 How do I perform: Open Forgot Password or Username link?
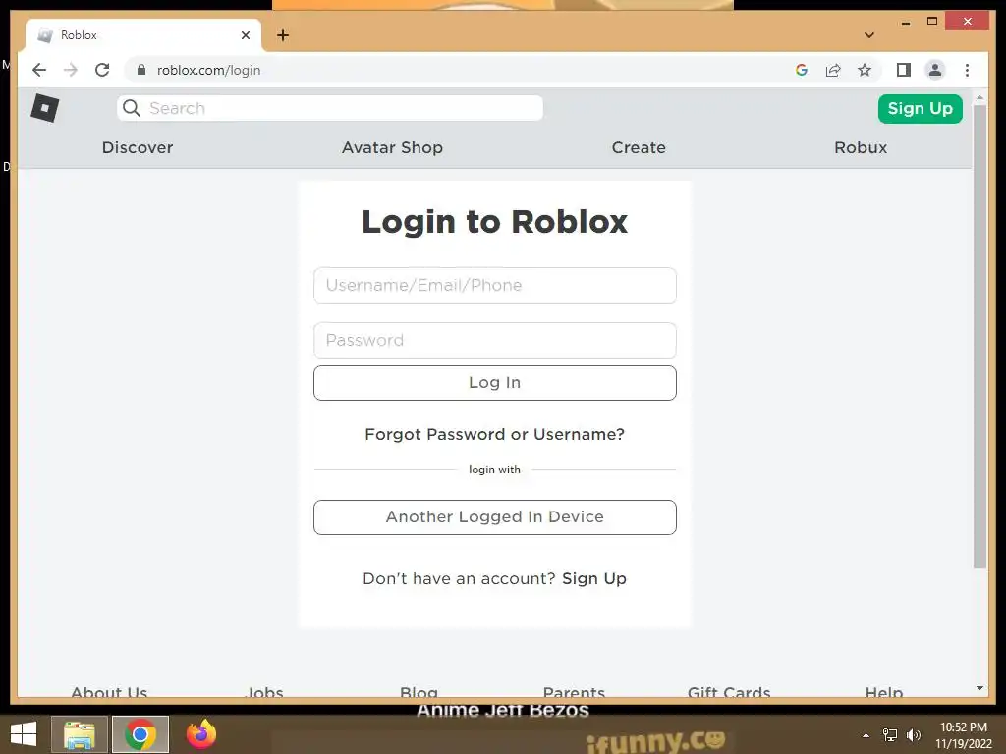(495, 434)
